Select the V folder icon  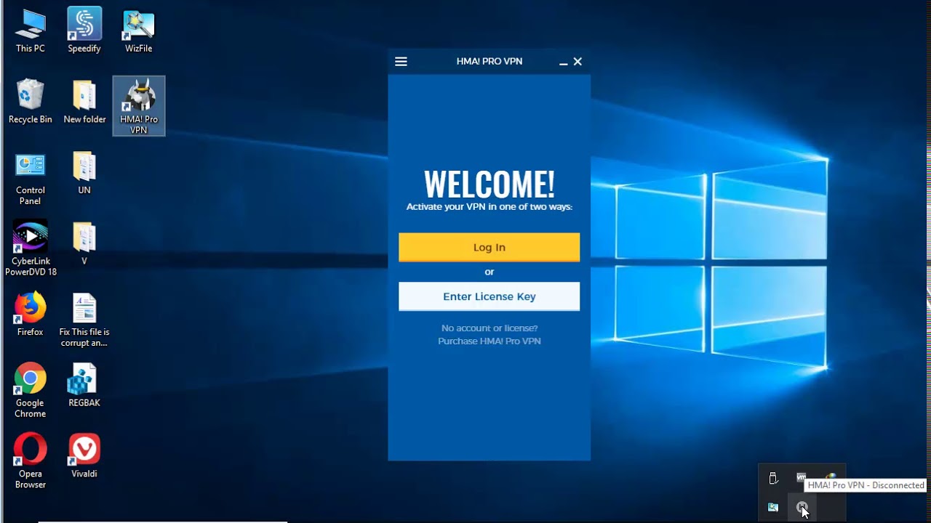tap(84, 243)
